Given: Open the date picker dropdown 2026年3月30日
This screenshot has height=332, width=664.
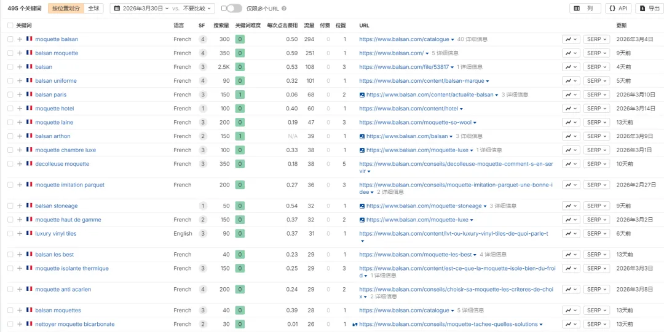Looking at the screenshot, I should 142,9.
